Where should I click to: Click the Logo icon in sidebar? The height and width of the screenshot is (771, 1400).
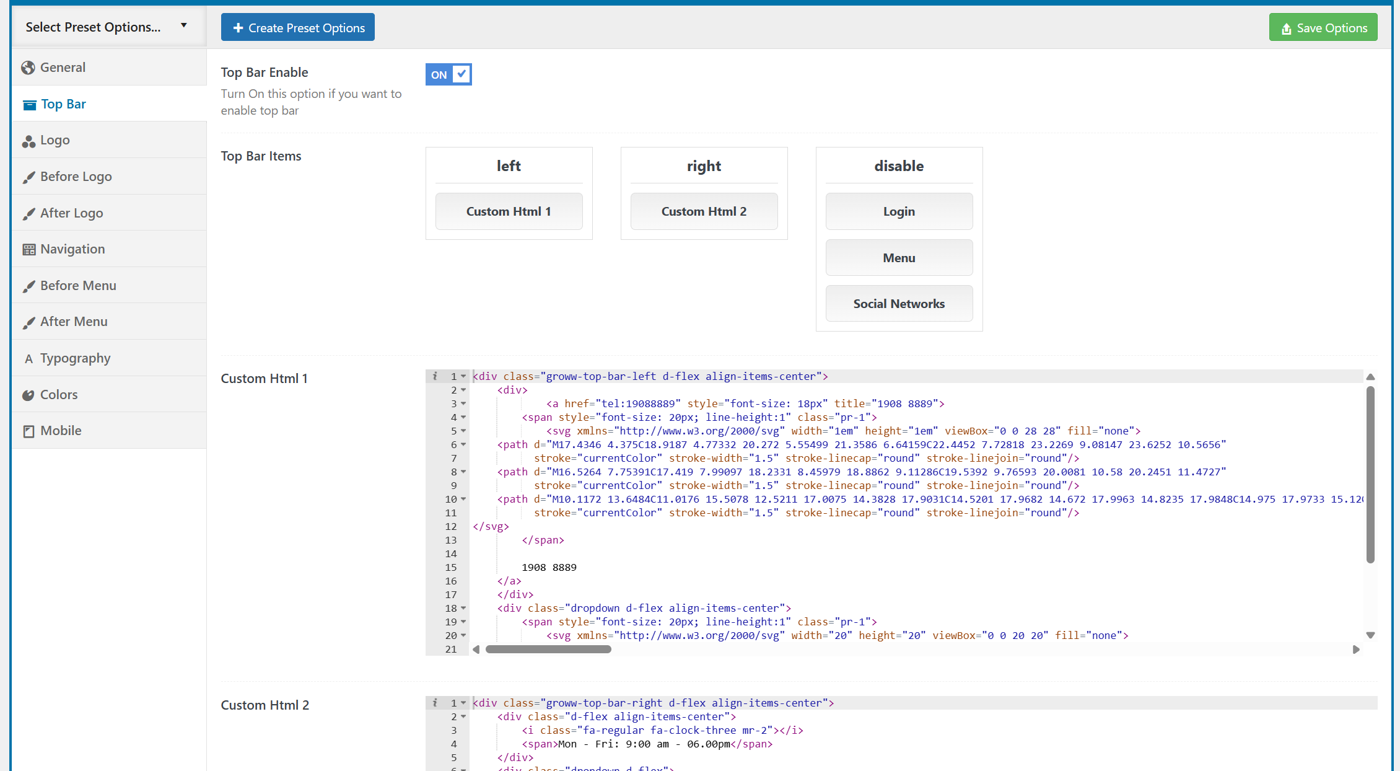click(28, 141)
